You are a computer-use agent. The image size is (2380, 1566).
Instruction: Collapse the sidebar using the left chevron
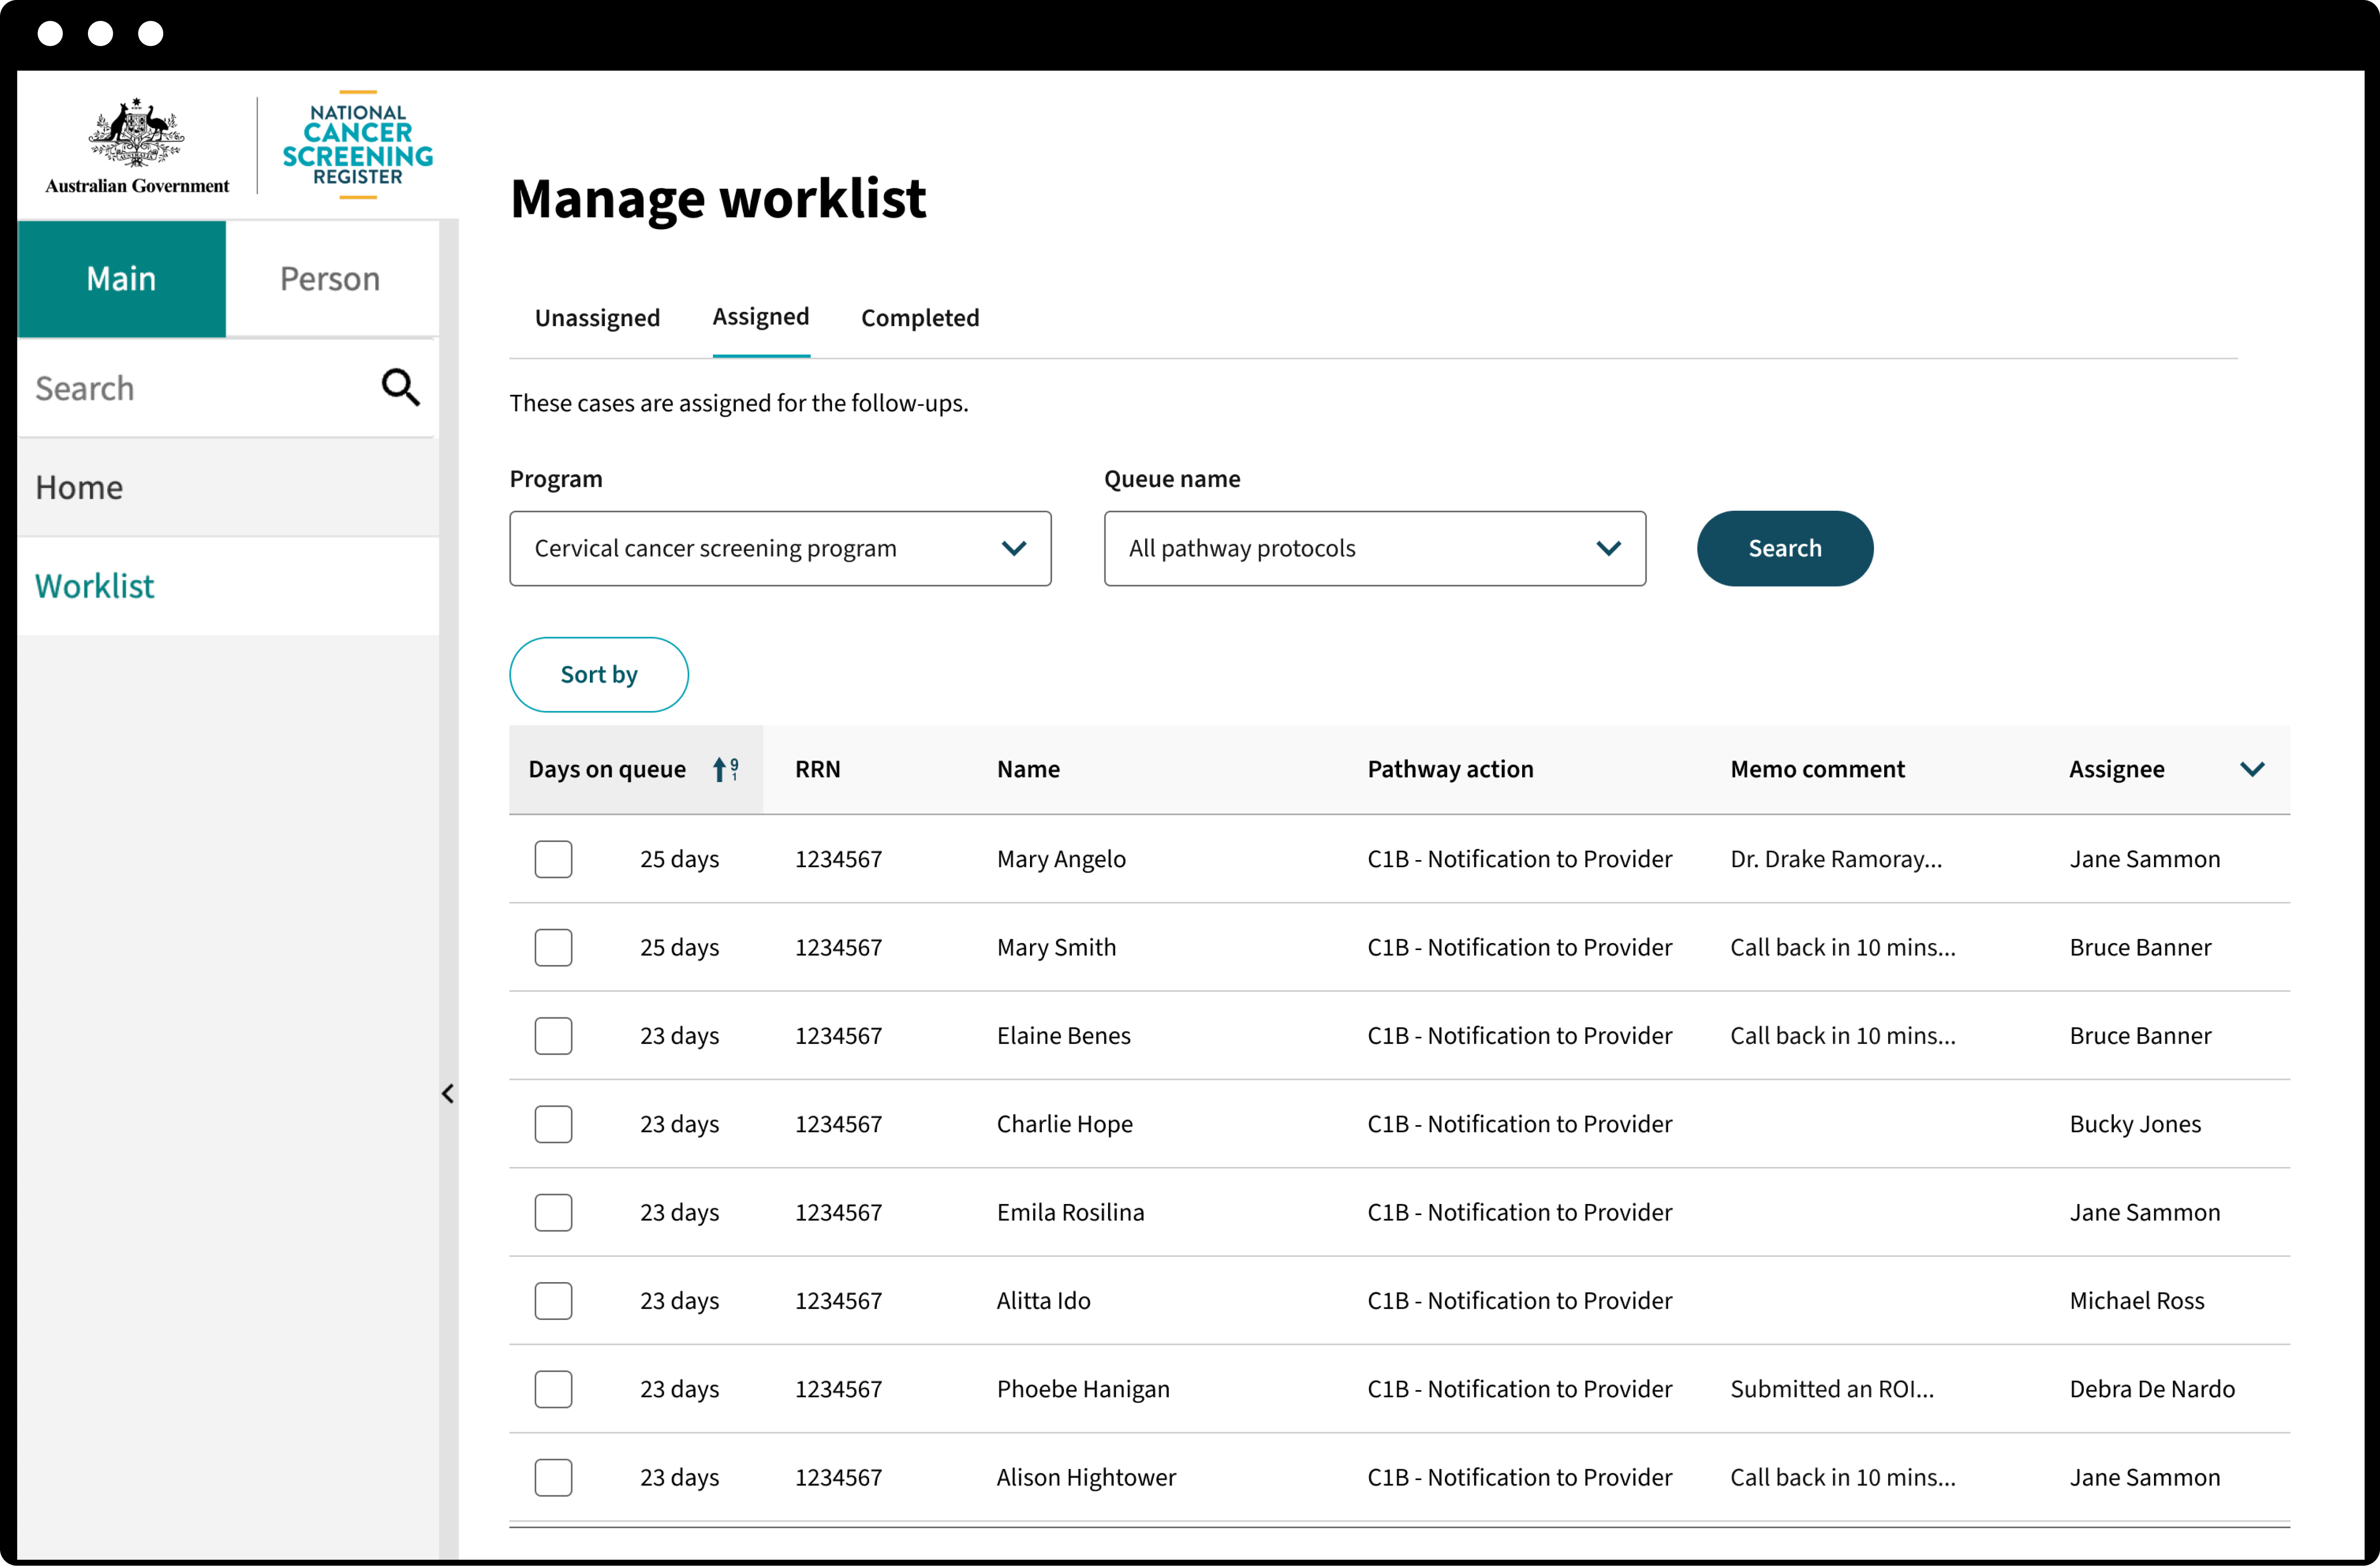[448, 1093]
